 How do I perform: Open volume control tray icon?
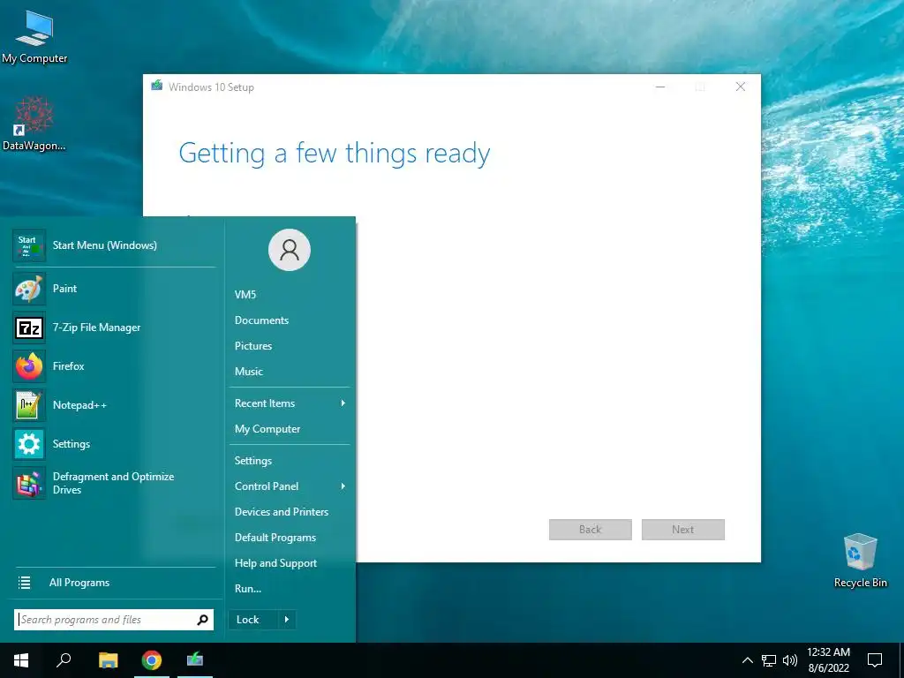[x=790, y=660]
